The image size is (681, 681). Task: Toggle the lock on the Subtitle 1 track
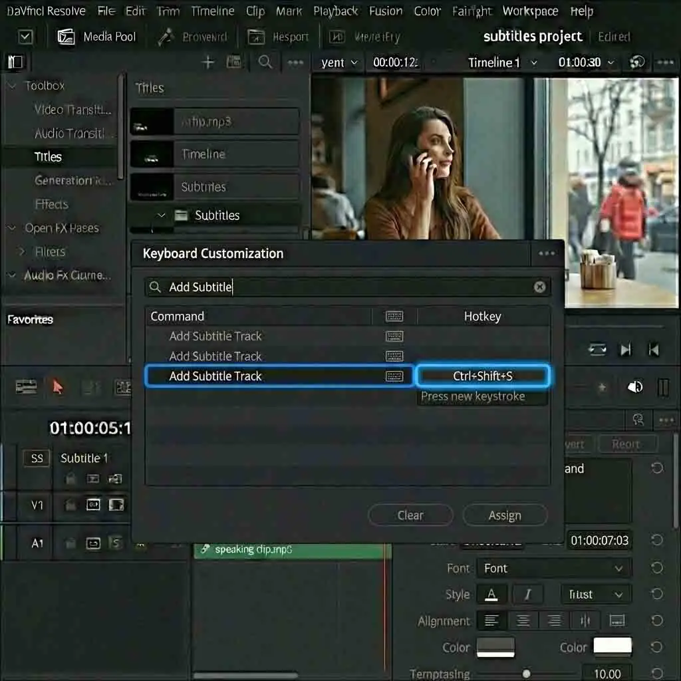coord(69,478)
